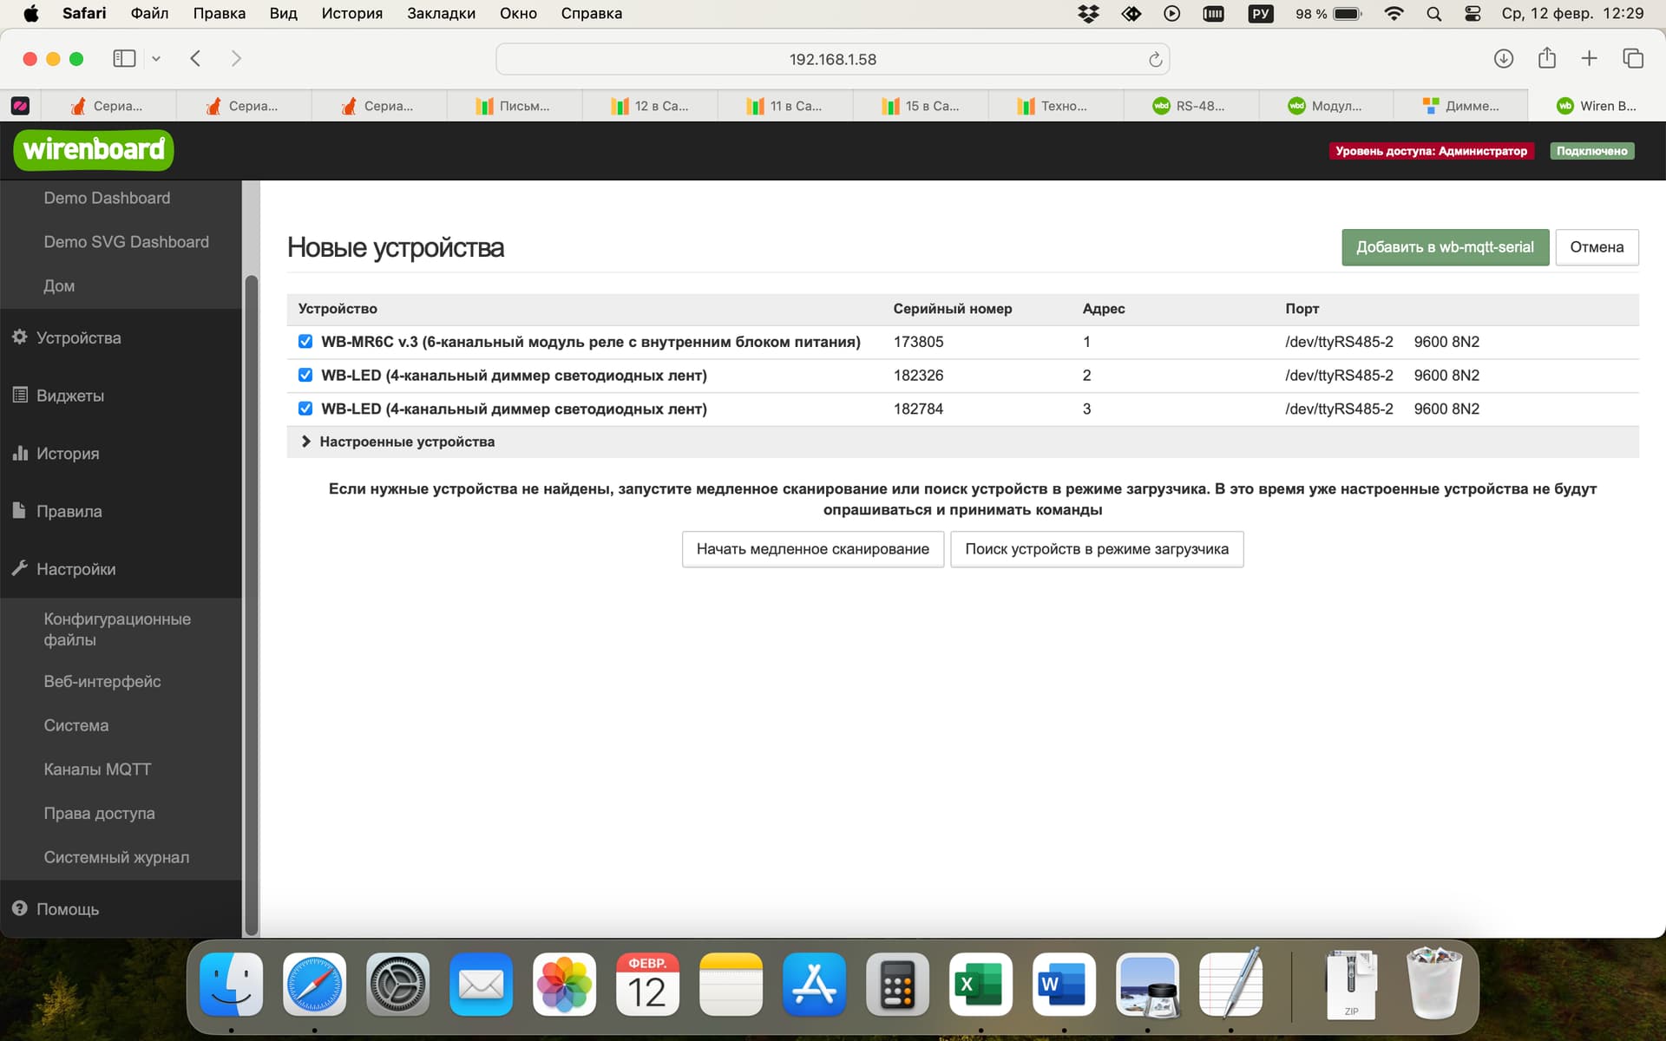Viewport: 1666px width, 1041px height.
Task: Click the Safari page reload icon
Action: click(1155, 59)
